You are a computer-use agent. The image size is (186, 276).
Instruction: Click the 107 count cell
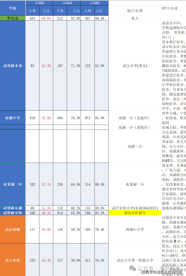(60, 66)
